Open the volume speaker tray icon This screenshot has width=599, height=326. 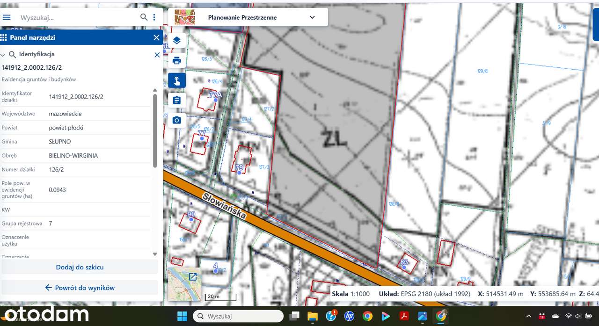tap(578, 316)
